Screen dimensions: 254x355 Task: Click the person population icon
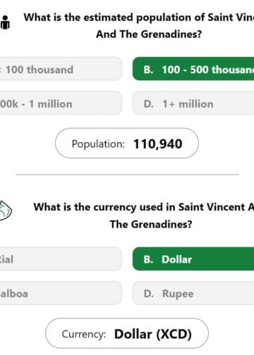tap(5, 23)
